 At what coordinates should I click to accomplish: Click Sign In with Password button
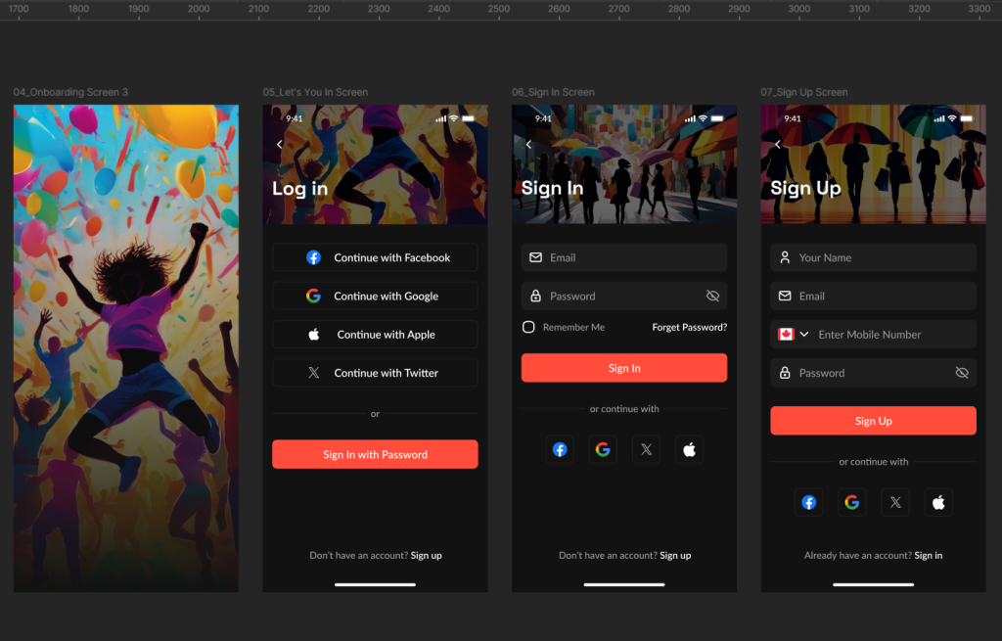tap(375, 454)
